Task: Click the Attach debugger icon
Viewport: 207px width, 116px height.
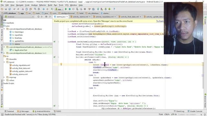Action: tap(77, 9)
